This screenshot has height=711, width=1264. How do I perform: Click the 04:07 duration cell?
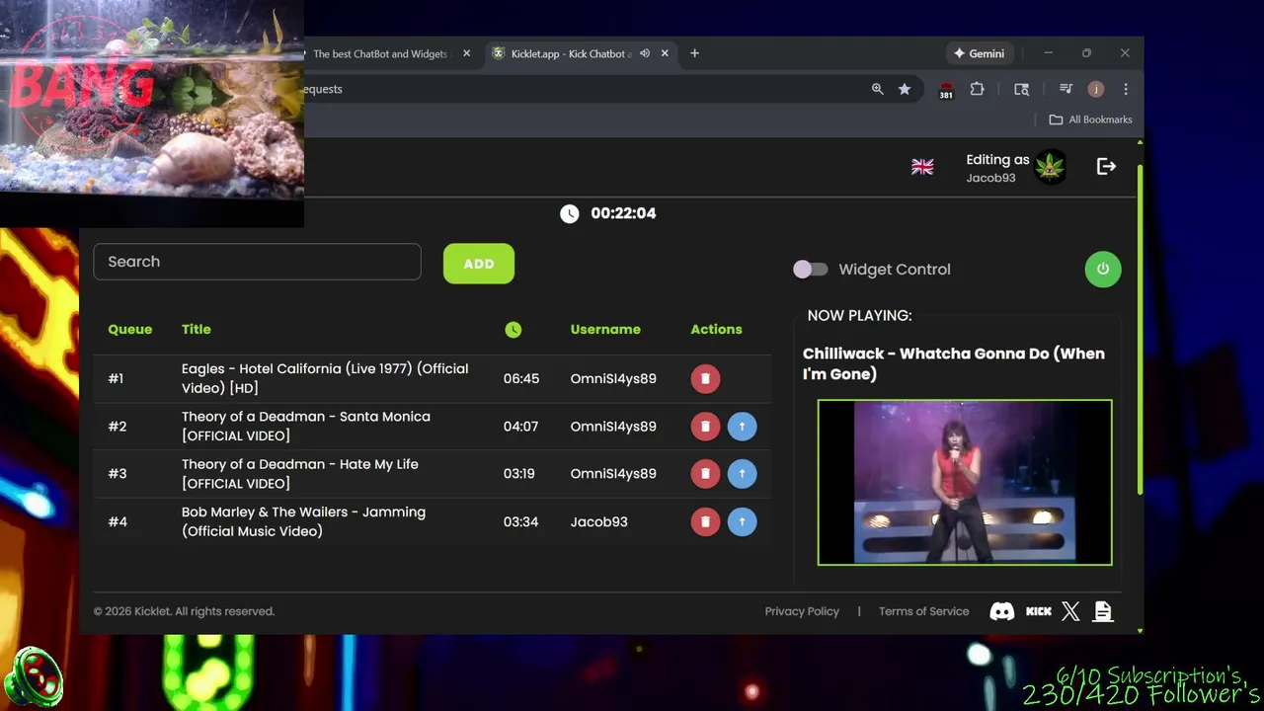[x=520, y=427]
